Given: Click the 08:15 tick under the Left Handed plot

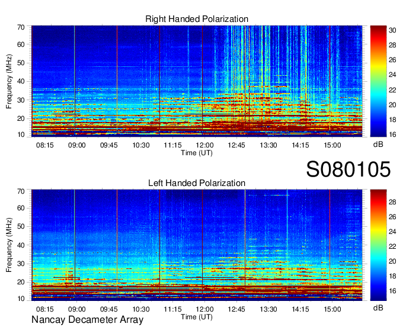Looking at the screenshot, I should click(44, 309).
